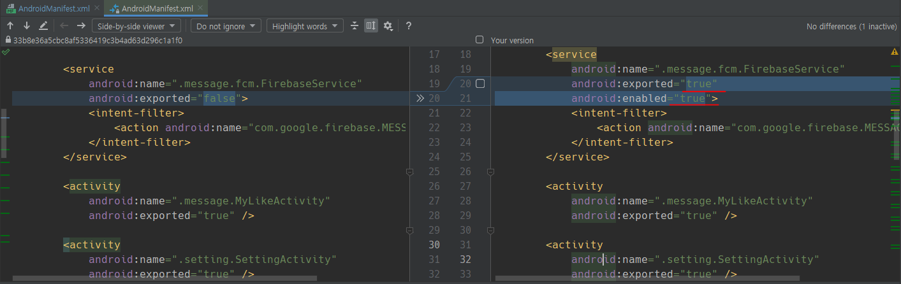Collapse left fold marker after </service>
This screenshot has width=901, height=284.
(409, 171)
